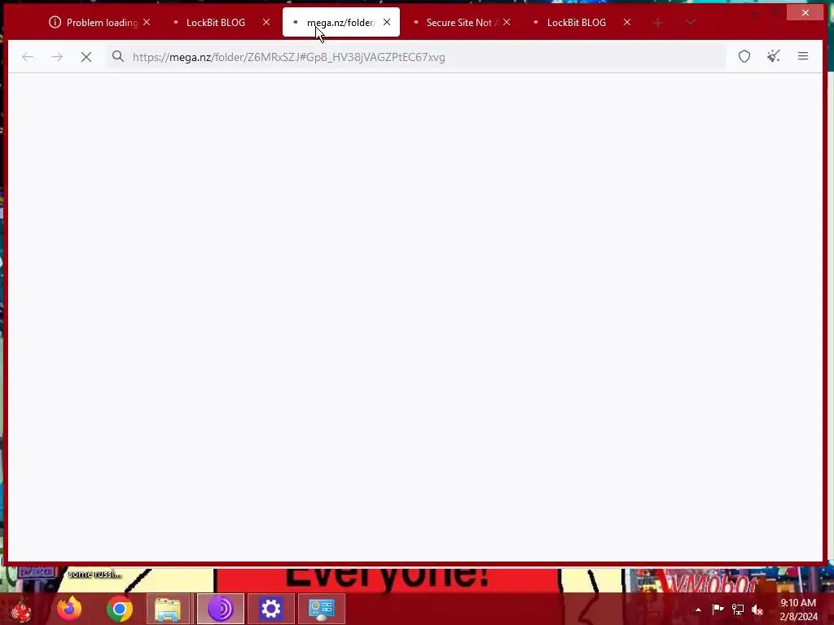Open the Start button on taskbar
The height and width of the screenshot is (625, 834).
(21, 609)
